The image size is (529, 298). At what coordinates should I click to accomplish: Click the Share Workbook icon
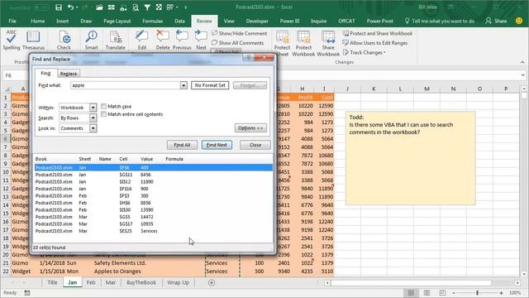click(x=328, y=43)
